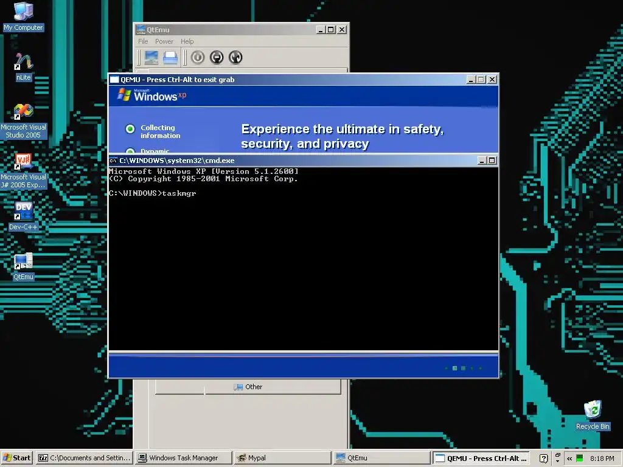Switch to Windows Task Manager taskbar item
The width and height of the screenshot is (623, 467).
(x=184, y=458)
